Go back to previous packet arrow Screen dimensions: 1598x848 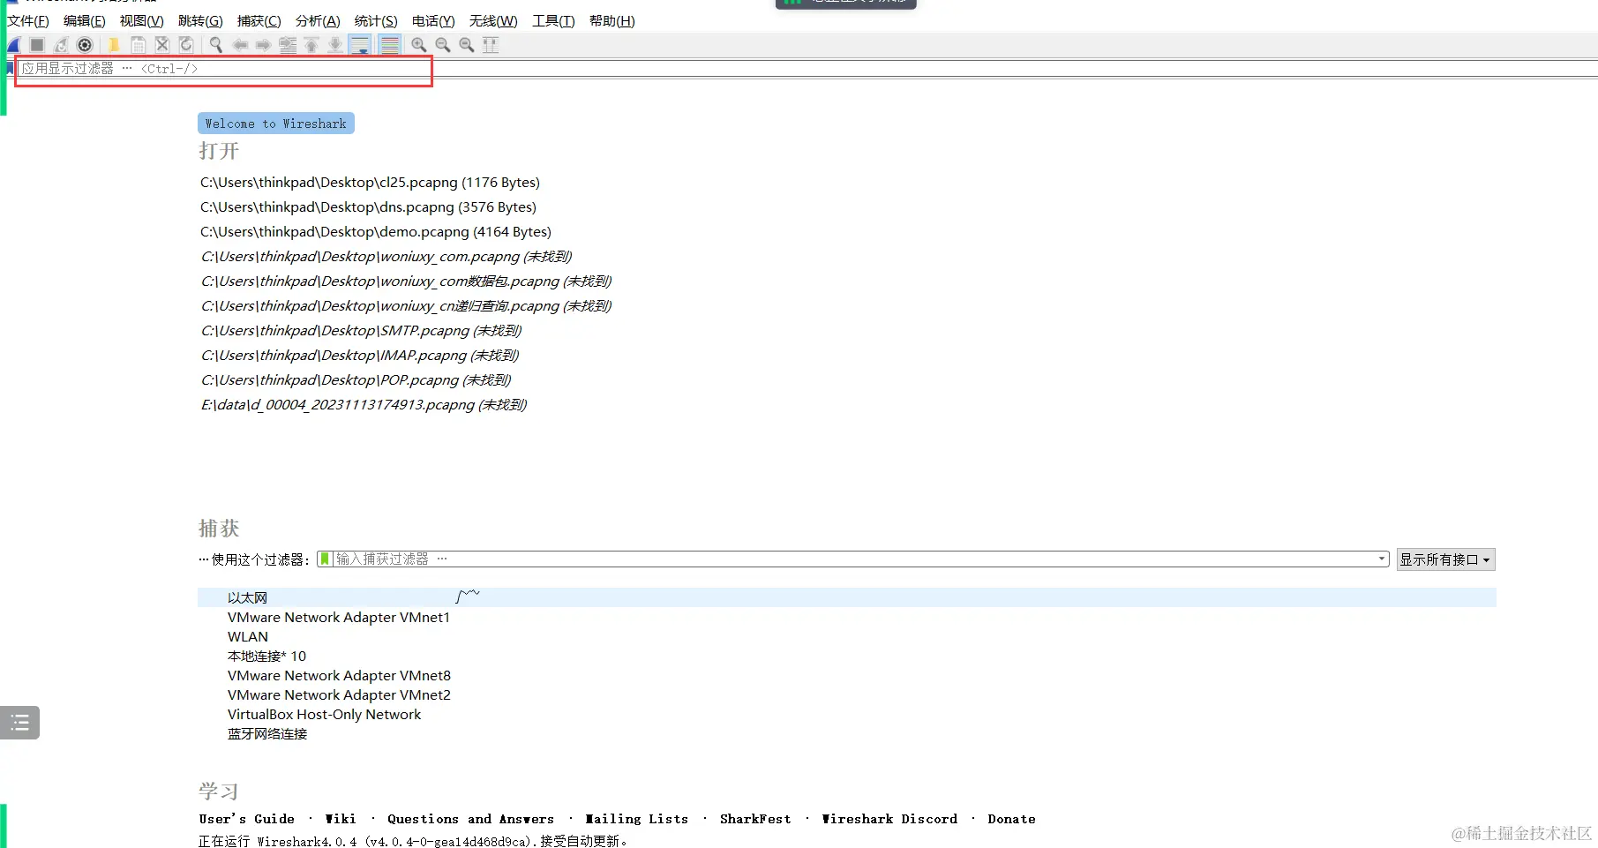point(240,45)
